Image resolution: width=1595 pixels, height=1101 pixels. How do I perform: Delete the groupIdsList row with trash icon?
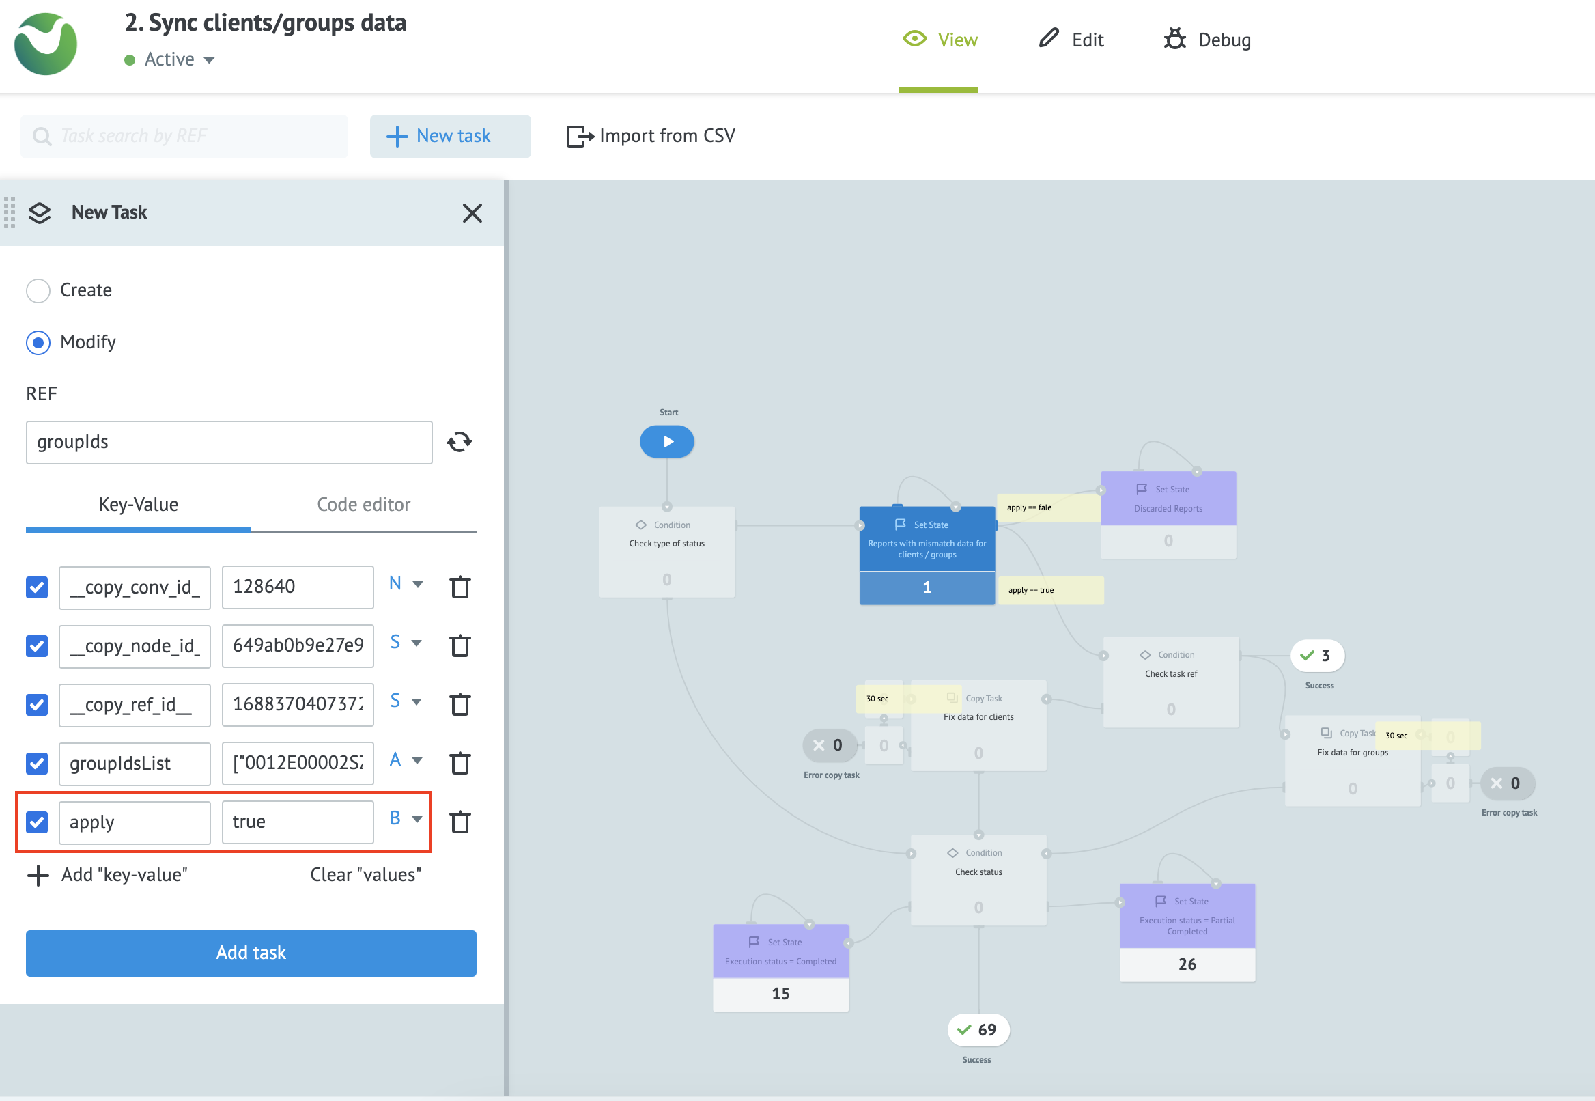pyautogui.click(x=460, y=763)
